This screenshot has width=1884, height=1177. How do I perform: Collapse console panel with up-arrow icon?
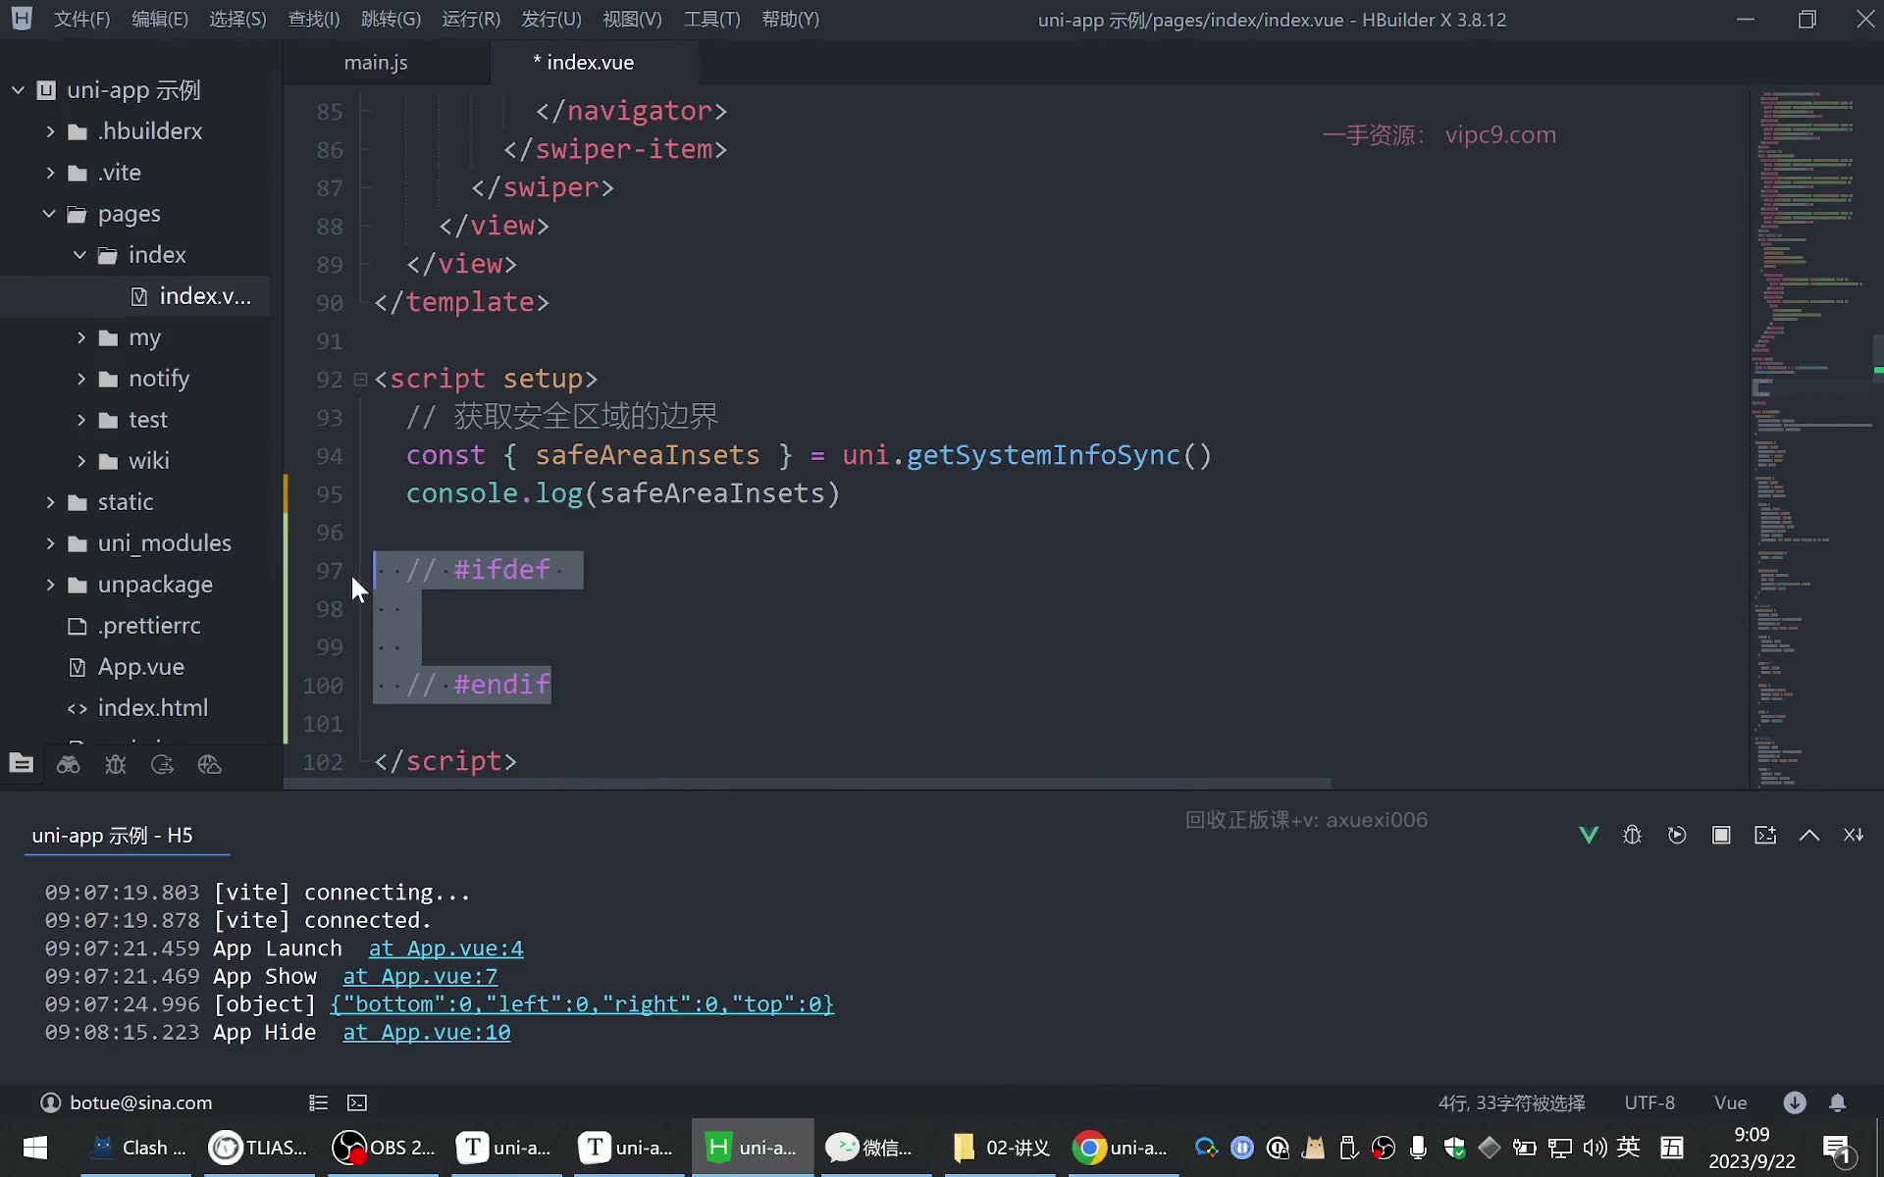(x=1809, y=835)
